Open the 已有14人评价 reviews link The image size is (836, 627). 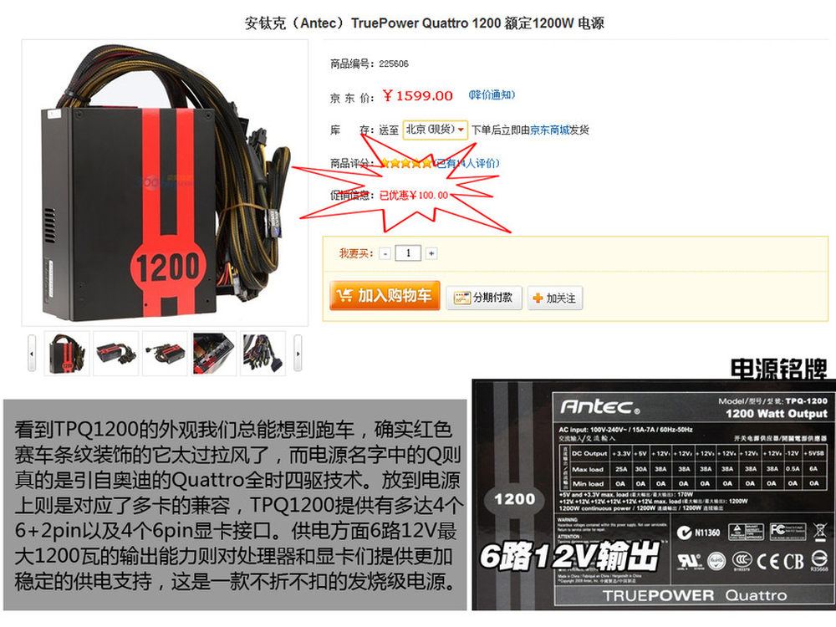click(x=466, y=163)
